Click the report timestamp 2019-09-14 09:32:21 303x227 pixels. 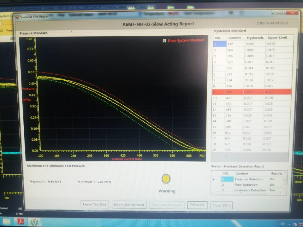(272, 23)
